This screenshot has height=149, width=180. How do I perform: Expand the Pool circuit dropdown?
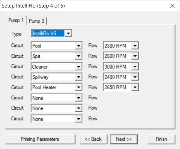79,46
